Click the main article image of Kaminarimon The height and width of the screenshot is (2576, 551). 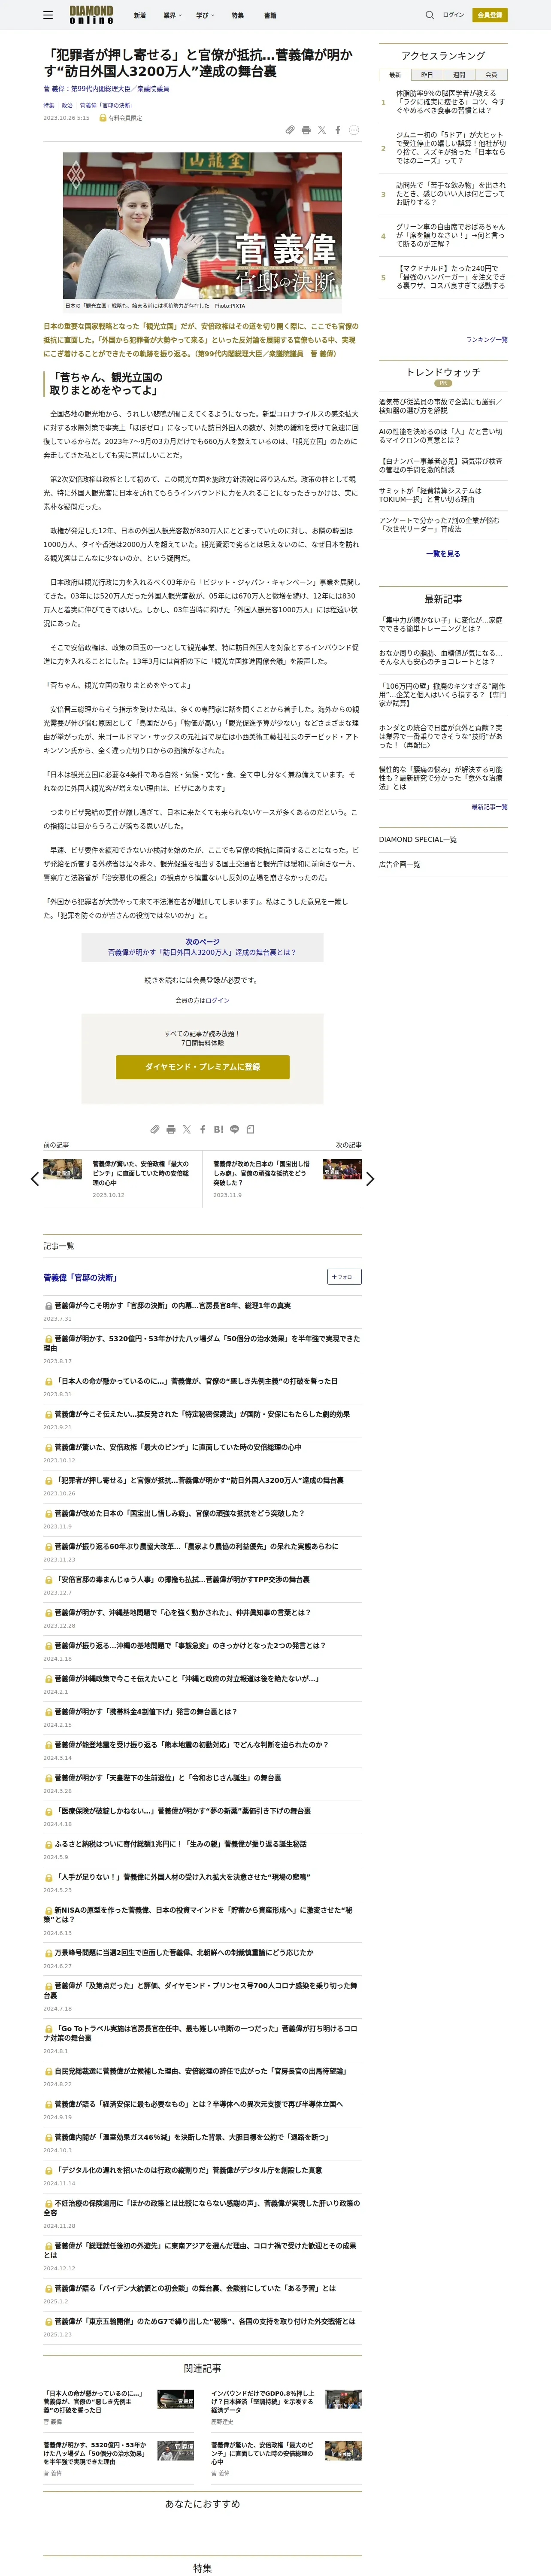[203, 225]
